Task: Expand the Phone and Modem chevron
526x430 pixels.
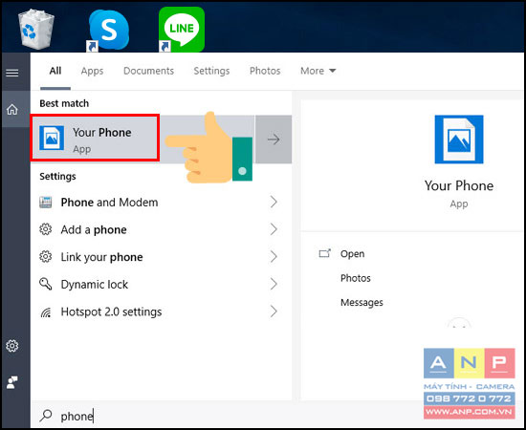Action: (x=274, y=202)
